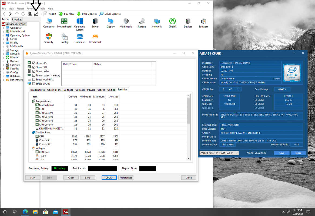Open the Operating System category icon
The image size is (315, 216).
pyautogui.click(x=79, y=25)
